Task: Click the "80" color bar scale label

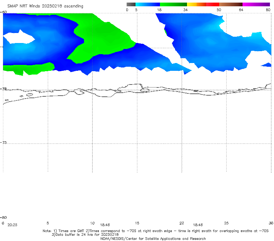Action: coord(268,10)
